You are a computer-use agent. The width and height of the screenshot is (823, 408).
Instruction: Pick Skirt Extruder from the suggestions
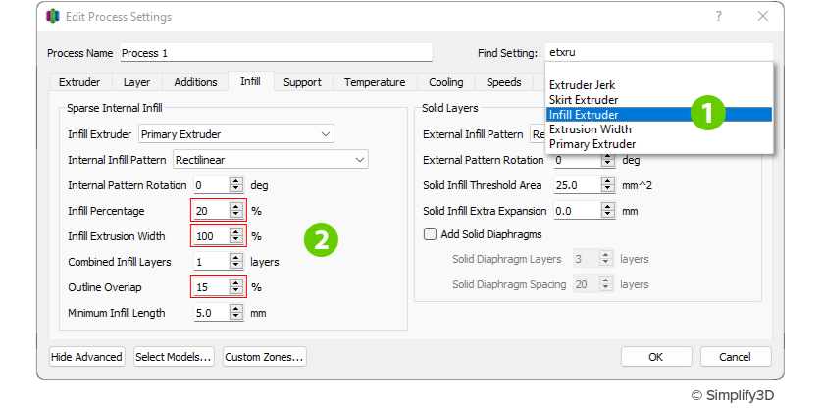[x=583, y=100]
